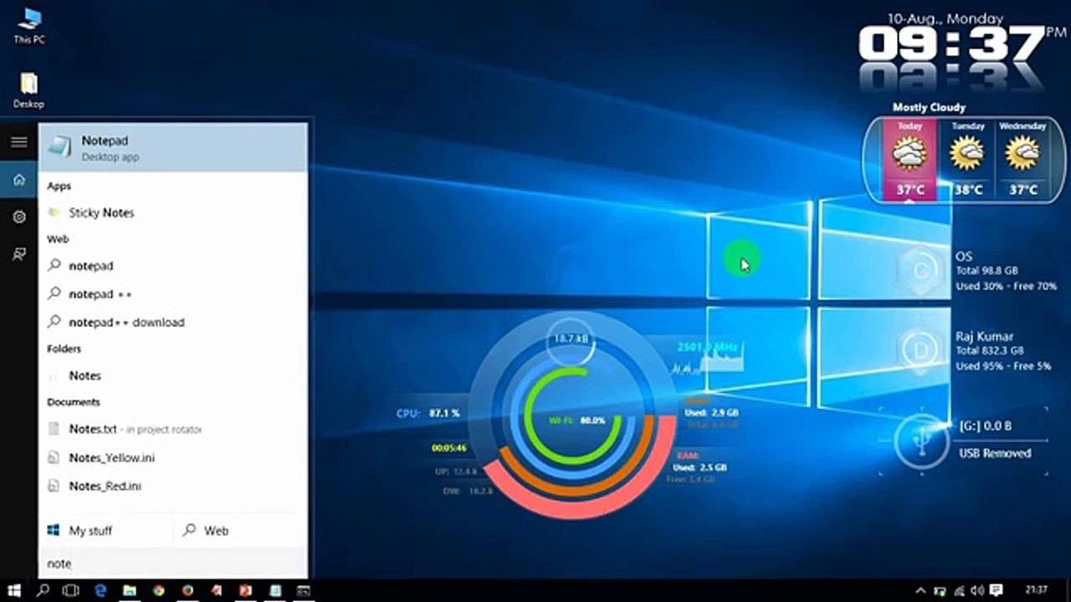The image size is (1071, 602).
Task: Click the search box containing "note"
Action: (x=173, y=564)
